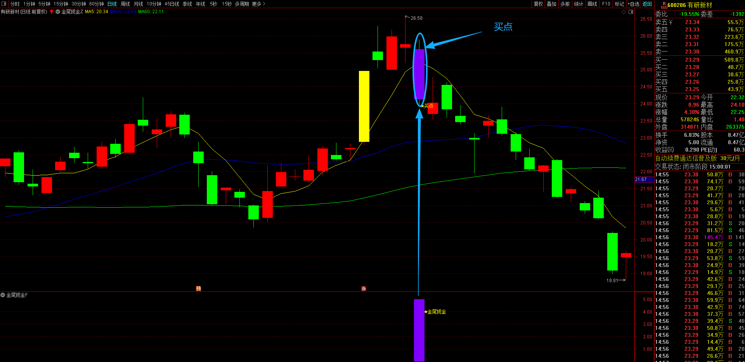Open the 金尾揽金Z indicator dropdown circle

click(58, 12)
